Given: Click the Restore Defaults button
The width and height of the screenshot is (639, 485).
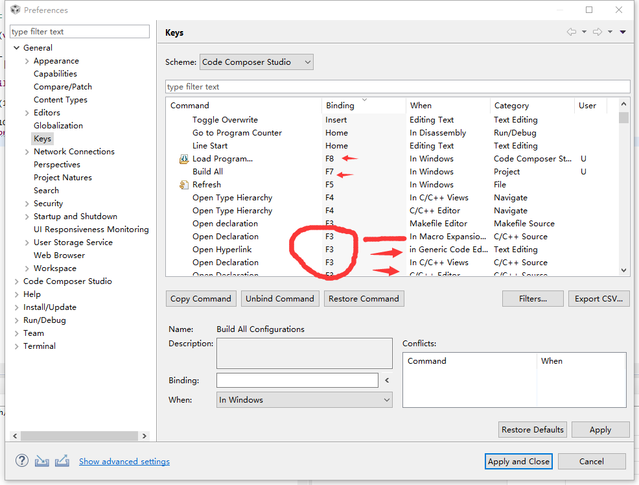Looking at the screenshot, I should coord(533,430).
